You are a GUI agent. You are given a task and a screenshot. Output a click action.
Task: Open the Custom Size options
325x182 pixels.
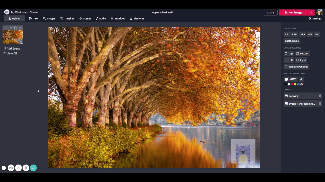tap(292, 41)
